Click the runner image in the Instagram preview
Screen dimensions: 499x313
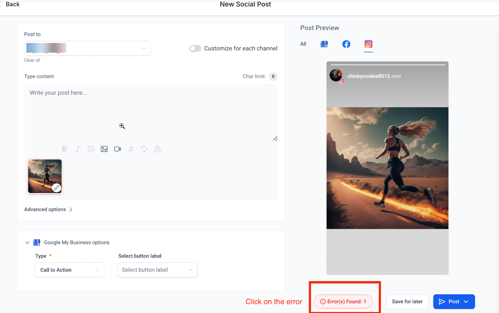pos(388,168)
